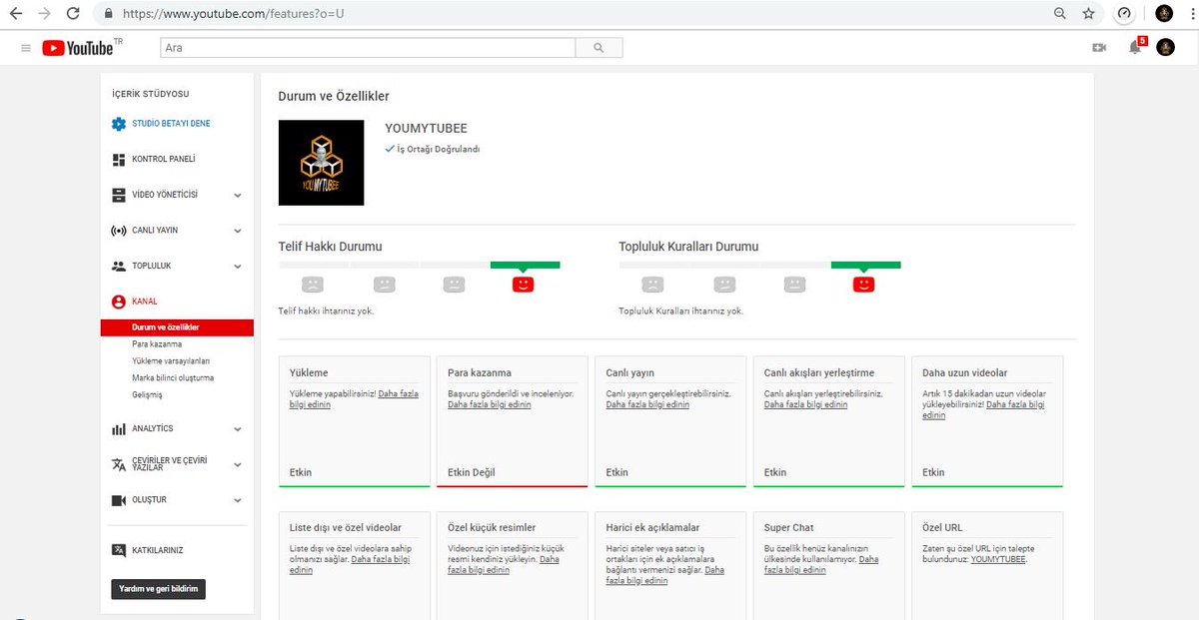Screen dimensions: 1199x620
Task: Click the Kanal person icon
Action: pos(119,302)
